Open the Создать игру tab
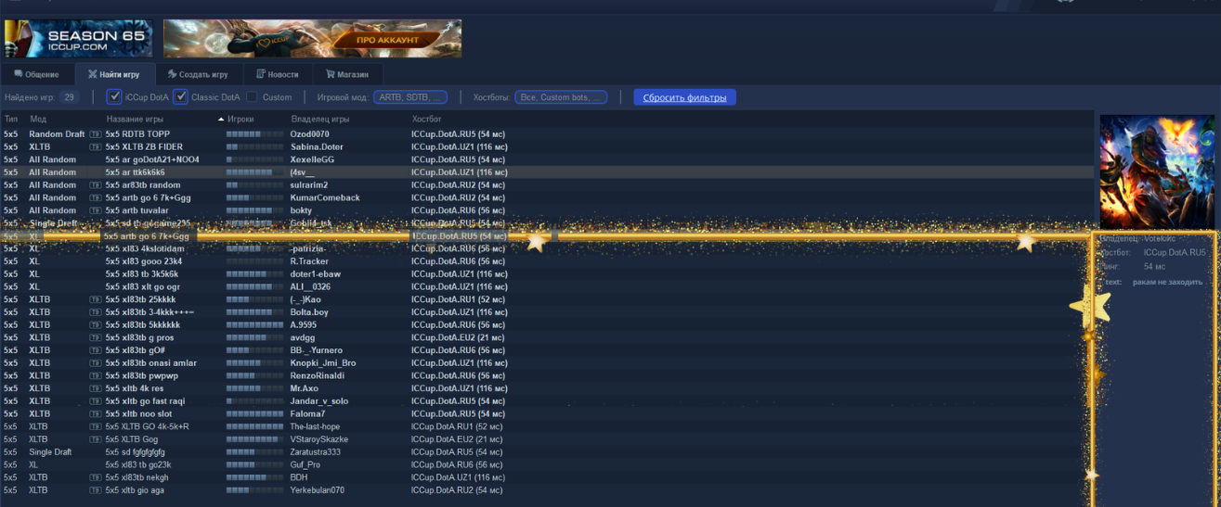Image resolution: width=1221 pixels, height=507 pixels. pyautogui.click(x=198, y=74)
